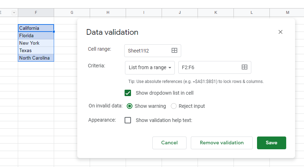This screenshot has height=167, width=304.
Task: Enable Show validation help text checkbox
Action: [128, 120]
